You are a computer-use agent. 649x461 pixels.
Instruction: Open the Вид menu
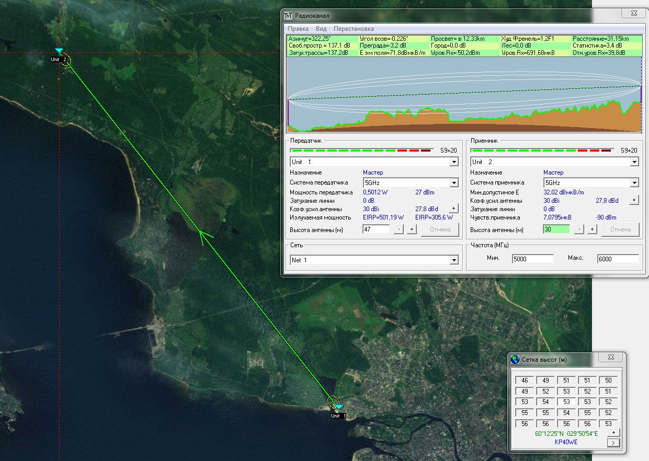tap(321, 29)
